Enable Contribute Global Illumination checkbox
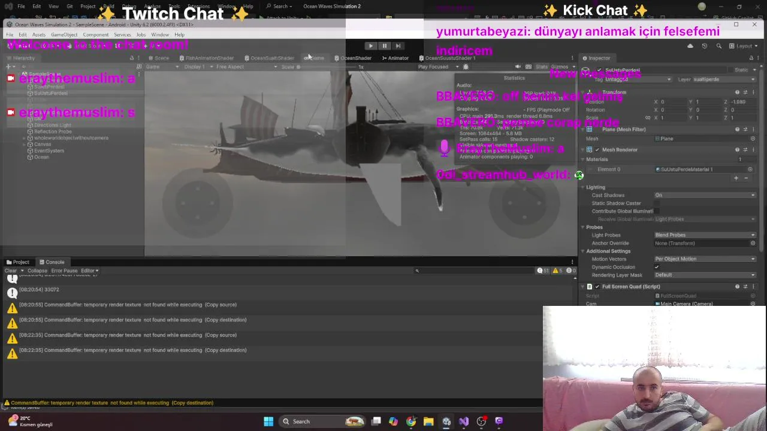 [x=657, y=211]
